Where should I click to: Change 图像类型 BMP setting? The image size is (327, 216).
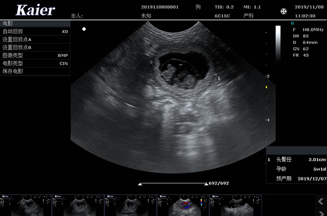(35, 55)
